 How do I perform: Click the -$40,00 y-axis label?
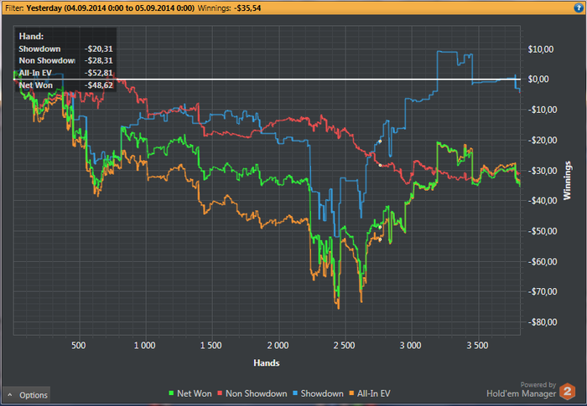[543, 201]
